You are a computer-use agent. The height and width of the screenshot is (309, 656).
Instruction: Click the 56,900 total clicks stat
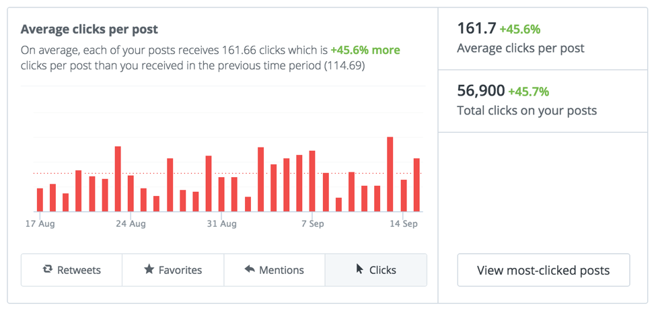coord(480,91)
